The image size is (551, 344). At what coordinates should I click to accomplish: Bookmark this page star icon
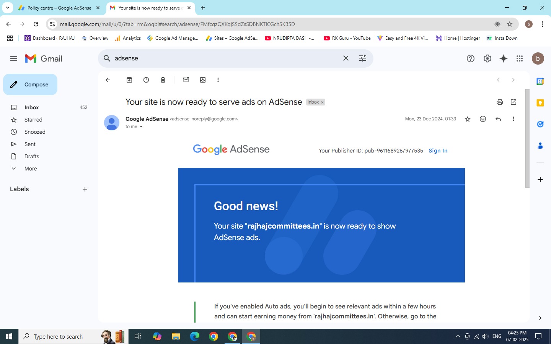[510, 24]
